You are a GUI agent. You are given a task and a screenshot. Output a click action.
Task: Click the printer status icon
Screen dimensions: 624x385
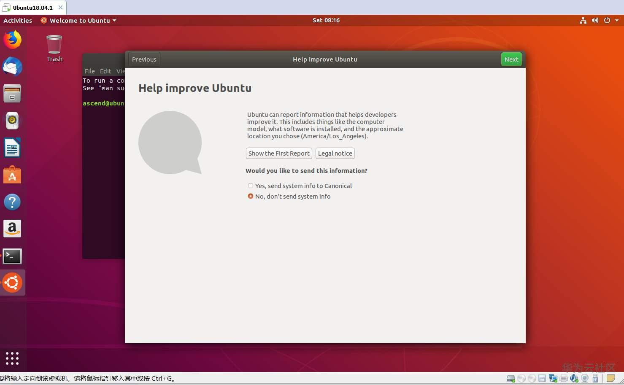click(x=564, y=379)
